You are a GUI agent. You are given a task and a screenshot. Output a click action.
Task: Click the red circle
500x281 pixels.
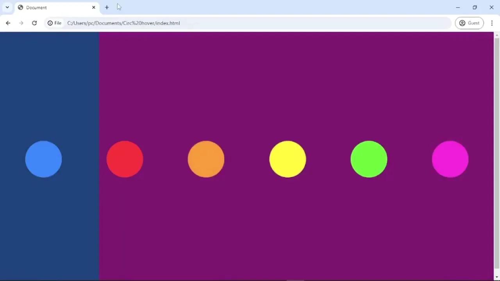pyautogui.click(x=125, y=159)
